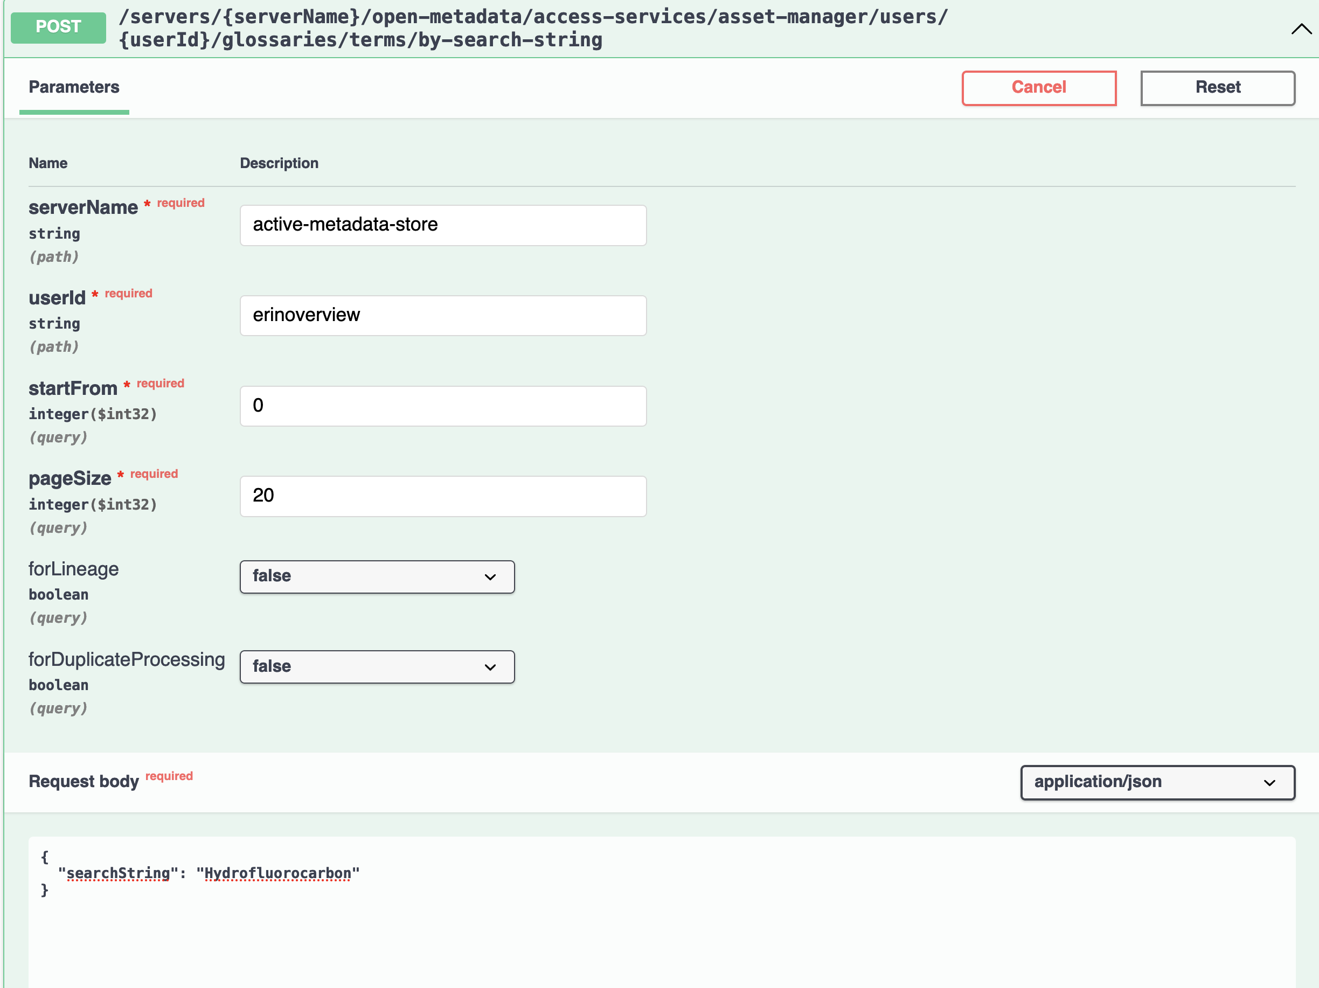Screen dimensions: 1319x988
Task: Focus the startFrom input field
Action: pyautogui.click(x=442, y=406)
